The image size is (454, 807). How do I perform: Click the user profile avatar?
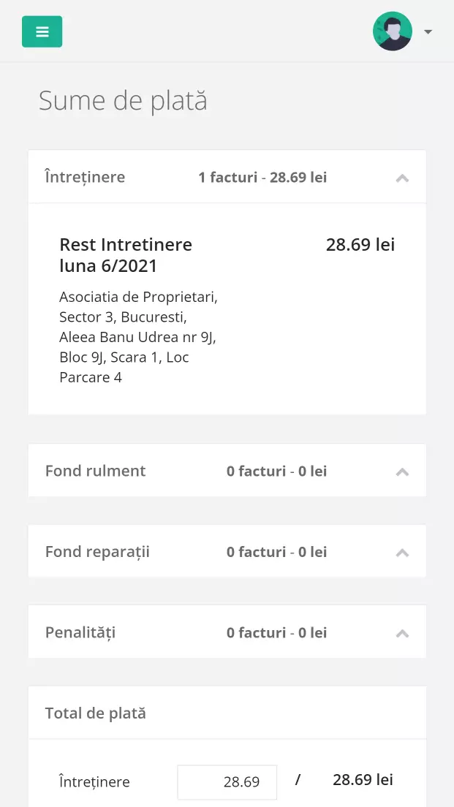coord(392,31)
